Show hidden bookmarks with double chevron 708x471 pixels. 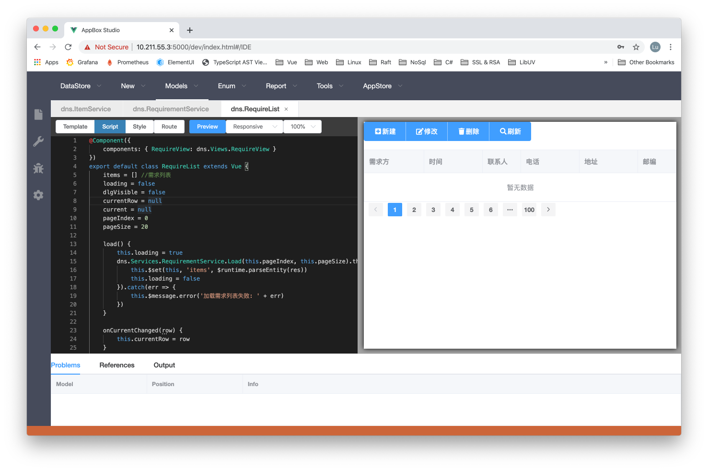click(606, 62)
